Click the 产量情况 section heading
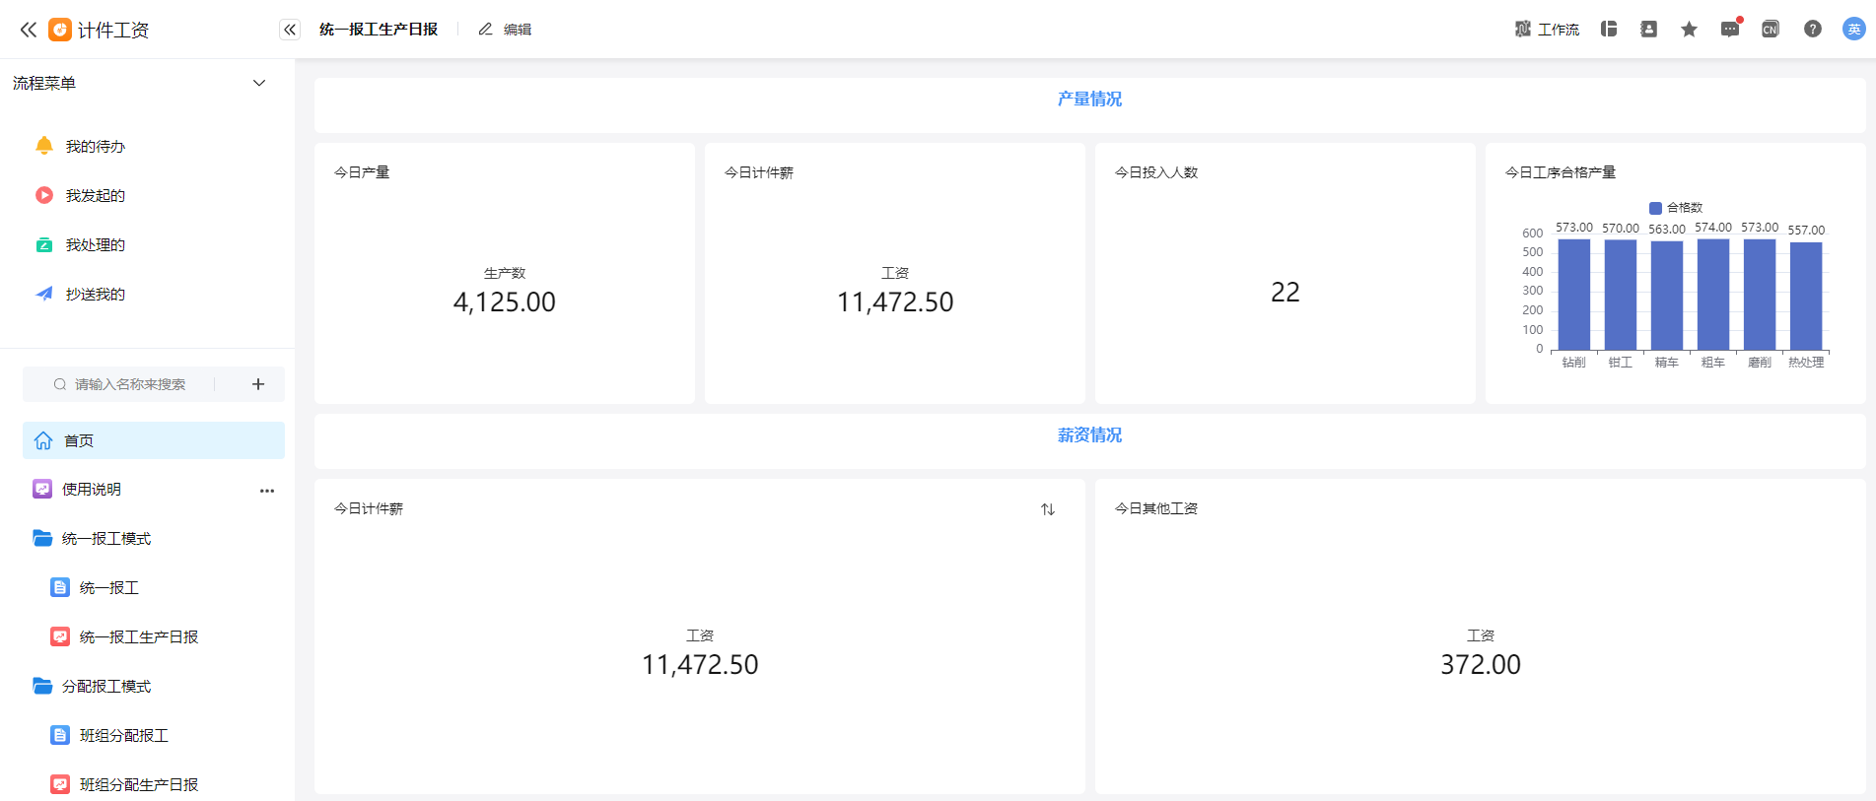 (x=1089, y=100)
